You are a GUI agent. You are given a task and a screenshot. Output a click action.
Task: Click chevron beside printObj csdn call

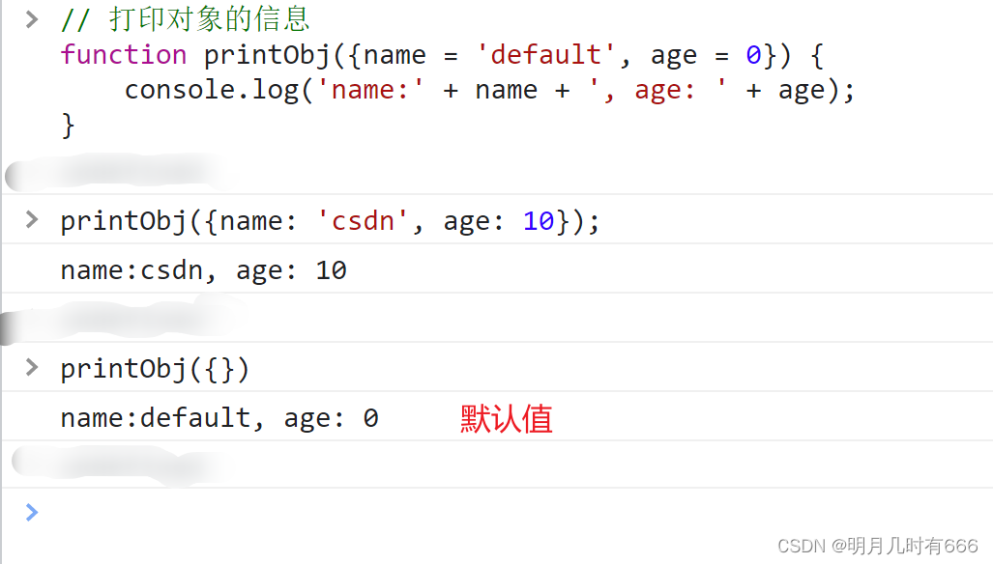32,219
